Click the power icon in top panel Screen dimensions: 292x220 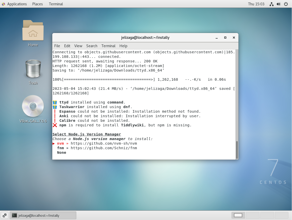click(286, 4)
